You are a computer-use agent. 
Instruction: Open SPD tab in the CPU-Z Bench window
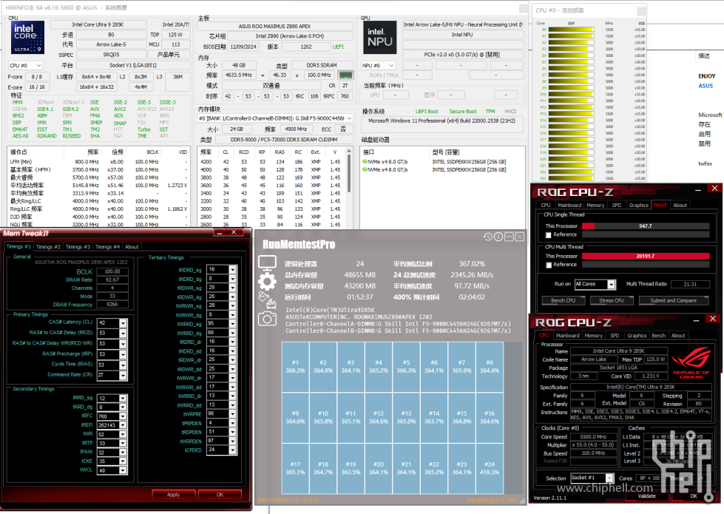click(617, 205)
